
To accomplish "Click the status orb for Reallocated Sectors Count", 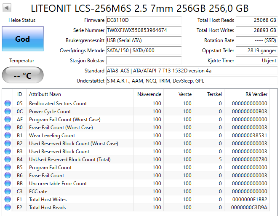I will (x=8, y=103).
